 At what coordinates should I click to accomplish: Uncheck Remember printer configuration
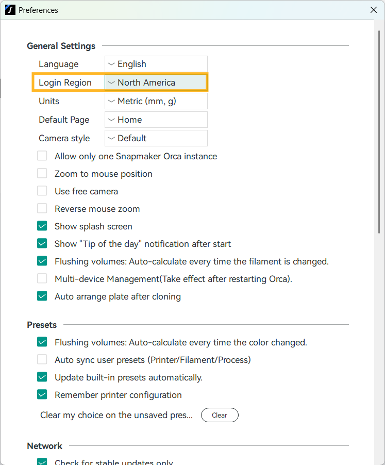pos(42,395)
